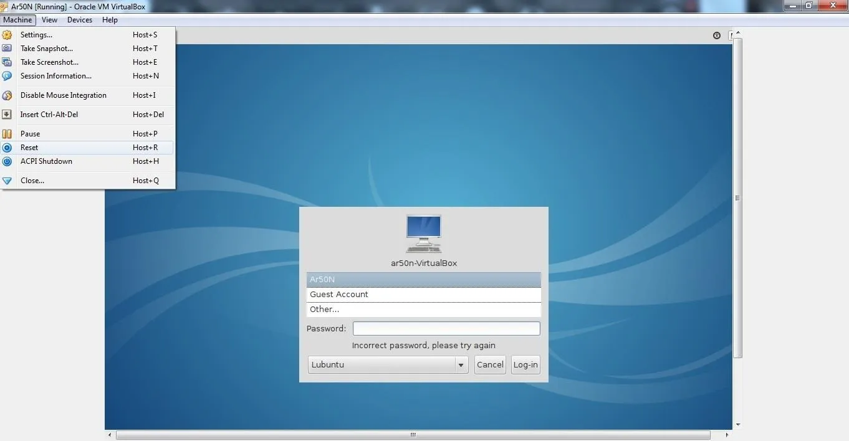
Task: Select the Ar50N user account
Action: (x=424, y=280)
